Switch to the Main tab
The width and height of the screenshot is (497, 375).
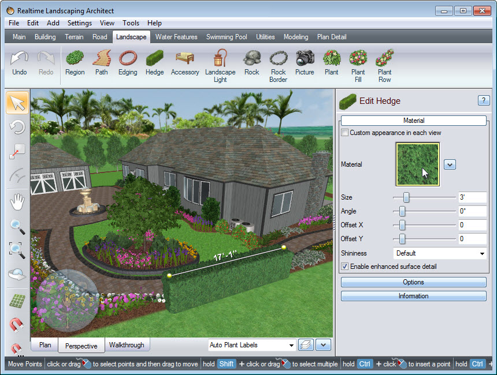[19, 37]
